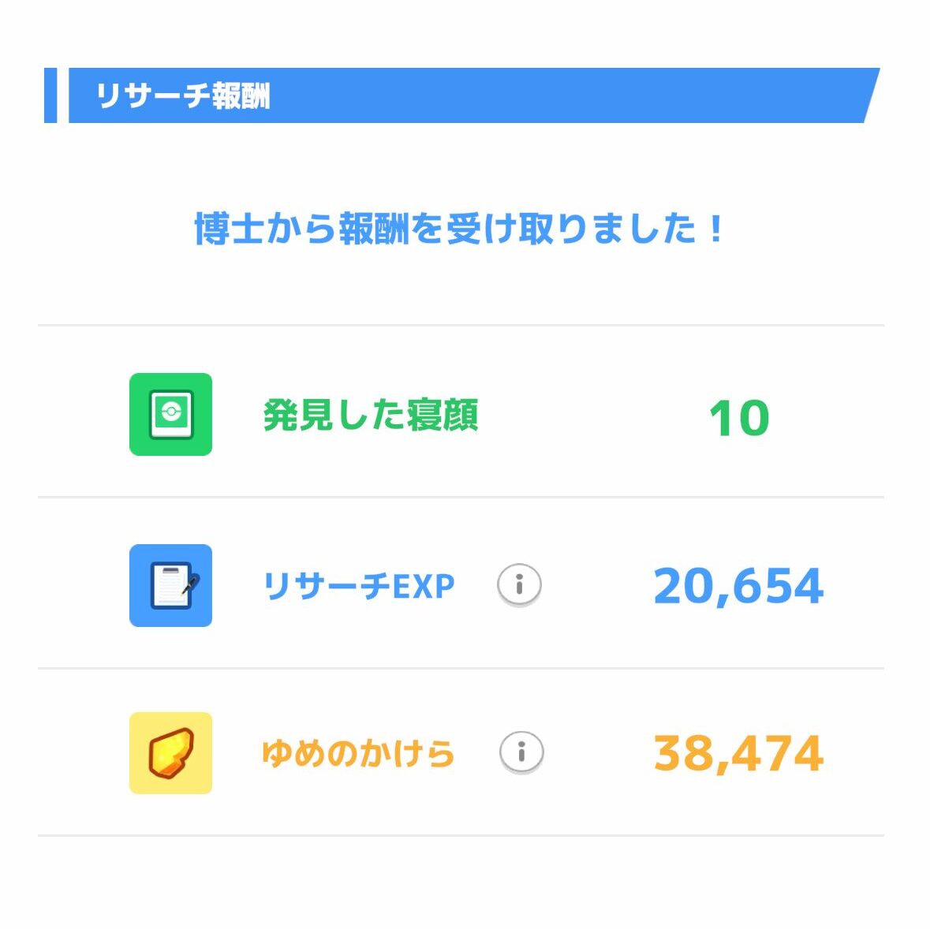Click the yellow Dream Shards icon
This screenshot has height=929, width=930.
coord(170,752)
